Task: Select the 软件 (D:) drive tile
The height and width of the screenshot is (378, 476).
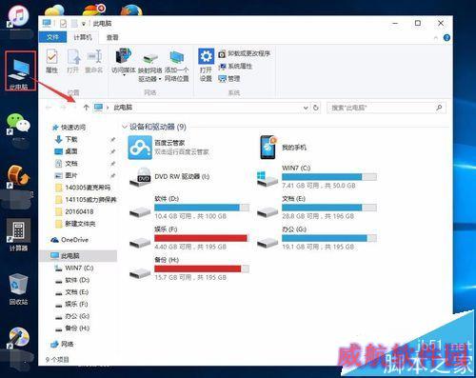Action: click(x=189, y=208)
